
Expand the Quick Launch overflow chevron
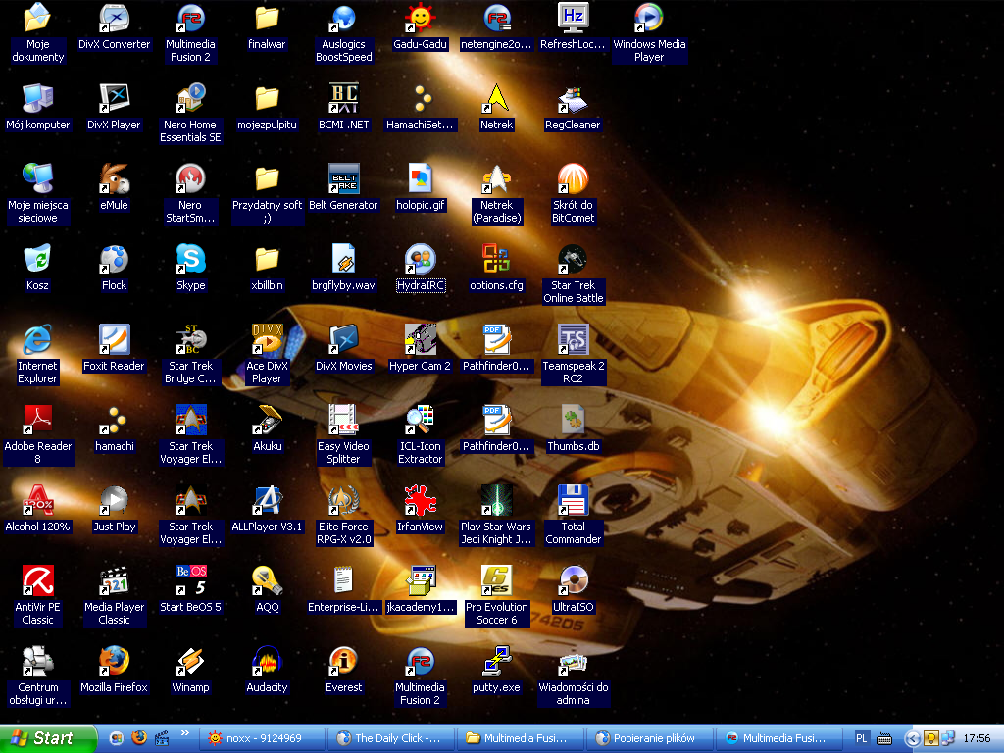click(185, 733)
